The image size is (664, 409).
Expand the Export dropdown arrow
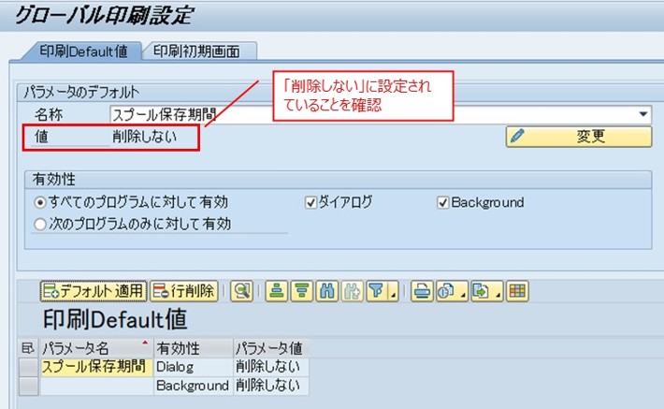[498, 292]
